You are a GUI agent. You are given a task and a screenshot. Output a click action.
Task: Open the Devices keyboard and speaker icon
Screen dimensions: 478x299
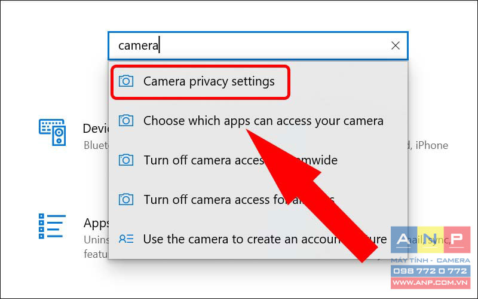pyautogui.click(x=53, y=132)
